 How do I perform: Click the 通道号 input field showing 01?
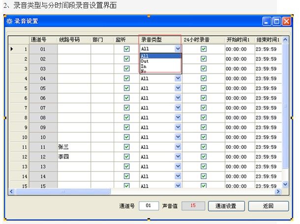pyautogui.click(x=149, y=206)
